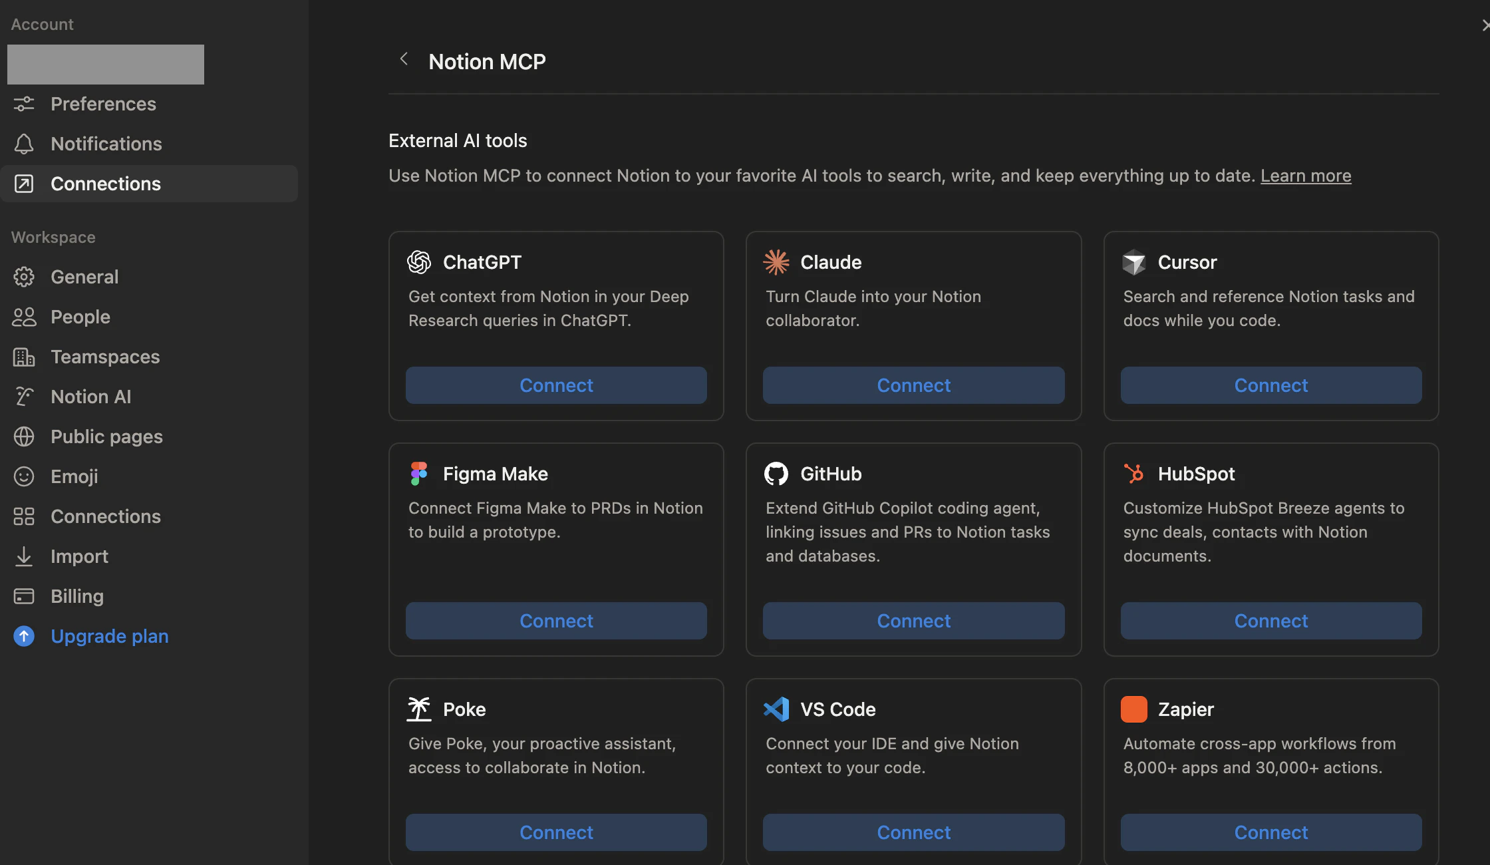Connect GitHub to Notion
This screenshot has height=865, width=1490.
click(x=914, y=621)
